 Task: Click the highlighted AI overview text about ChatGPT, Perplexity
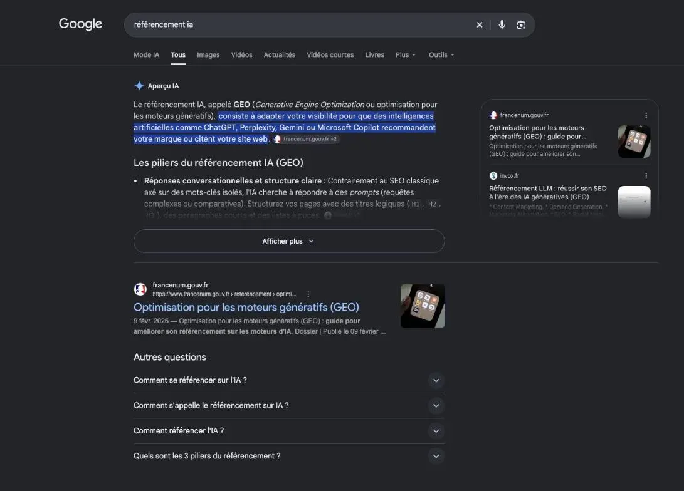pos(285,128)
